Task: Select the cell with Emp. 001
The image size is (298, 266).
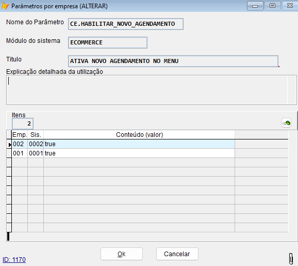Action: (x=20, y=153)
